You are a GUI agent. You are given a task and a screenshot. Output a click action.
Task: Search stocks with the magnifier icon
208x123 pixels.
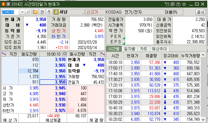[28, 12]
